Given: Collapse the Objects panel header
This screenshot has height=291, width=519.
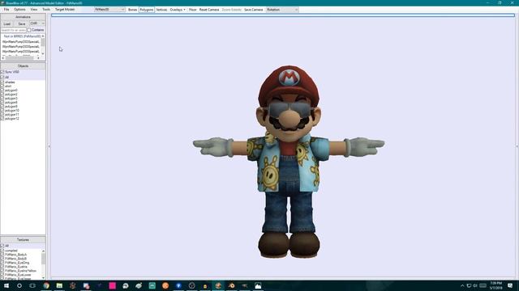Looking at the screenshot, I should point(23,66).
